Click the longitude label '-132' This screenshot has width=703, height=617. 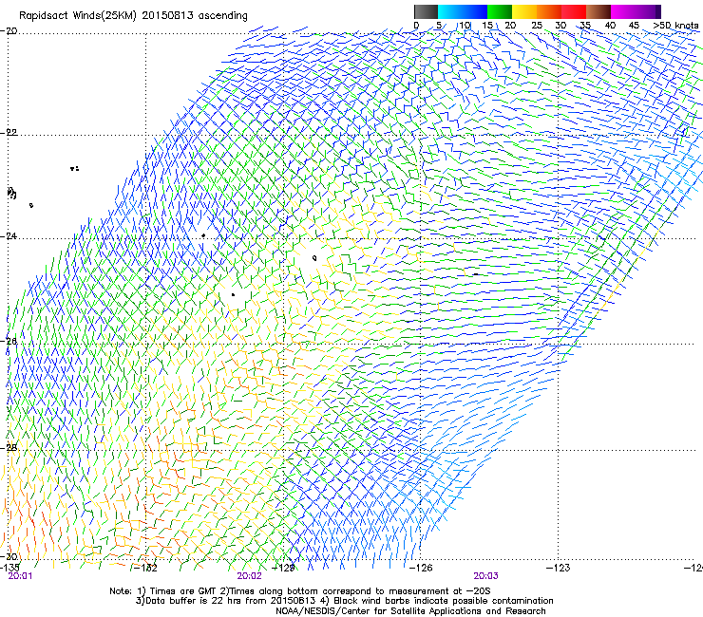click(146, 568)
